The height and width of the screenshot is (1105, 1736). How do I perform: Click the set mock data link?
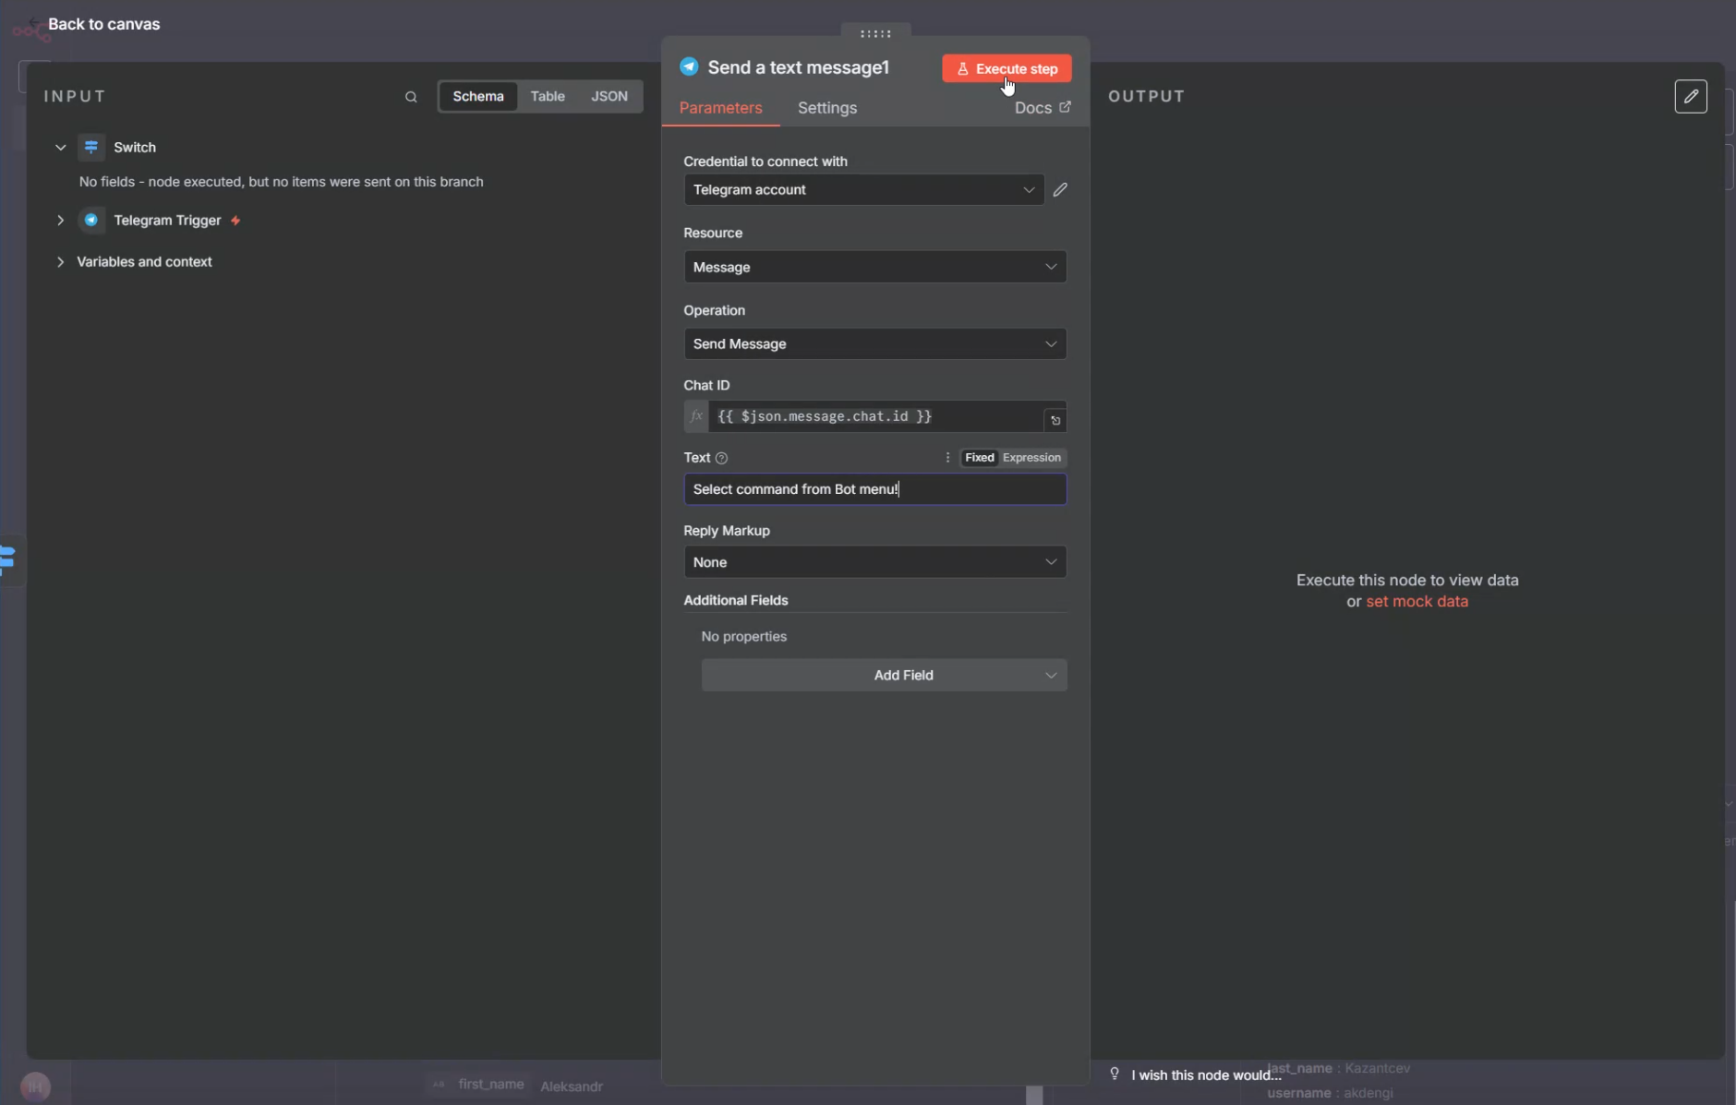[x=1416, y=602]
